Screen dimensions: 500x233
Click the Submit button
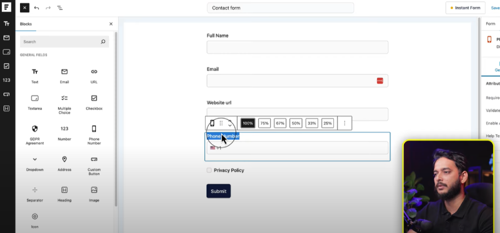point(218,191)
